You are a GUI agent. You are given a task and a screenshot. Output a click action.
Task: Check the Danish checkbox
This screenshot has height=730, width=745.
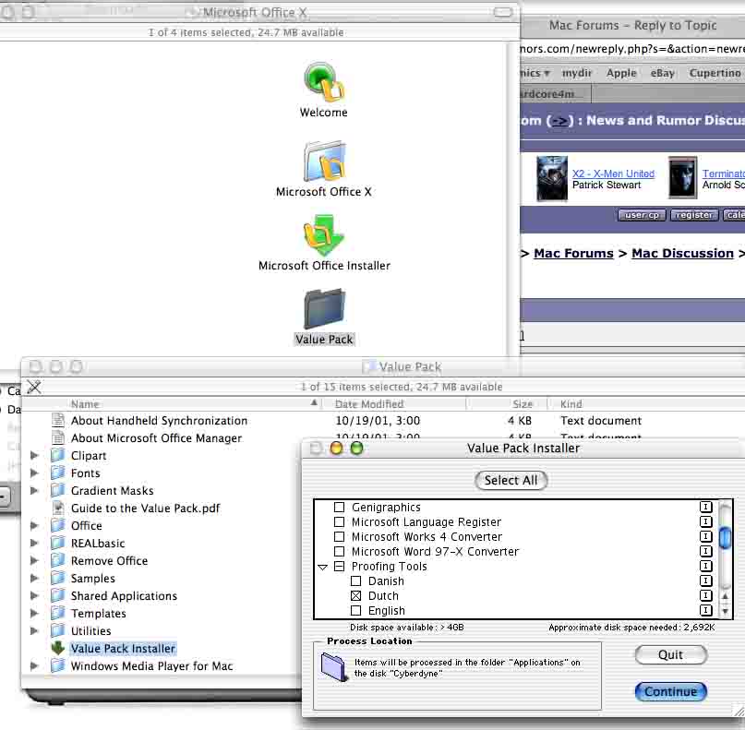355,580
